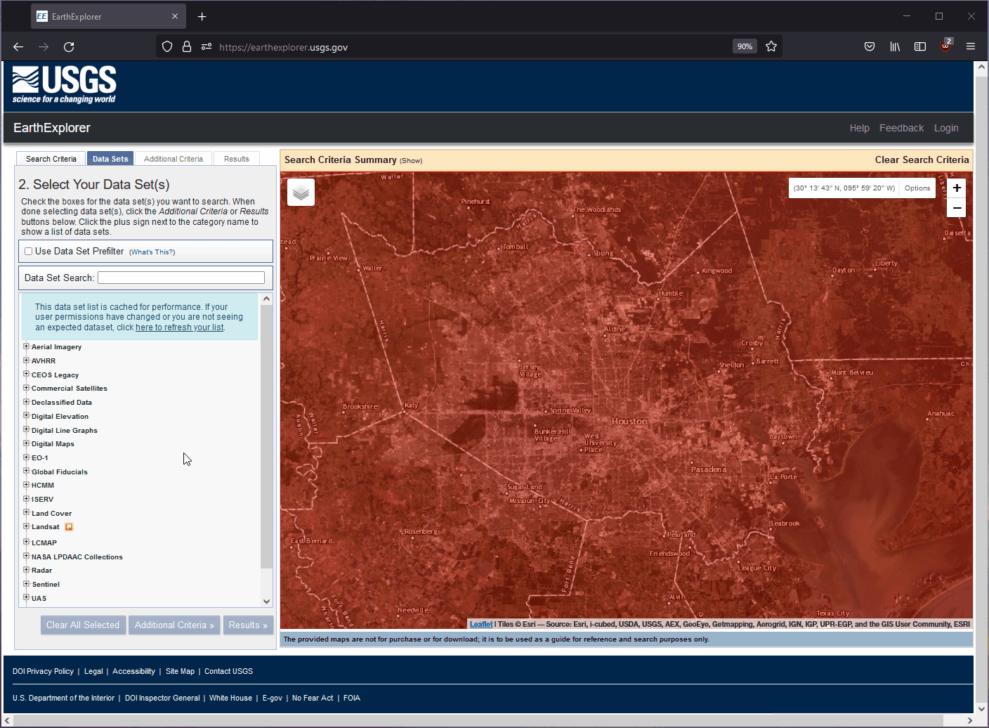Screen dimensions: 989x728
Task: Expand the Aerial Imagery dataset tree
Action: [26, 346]
